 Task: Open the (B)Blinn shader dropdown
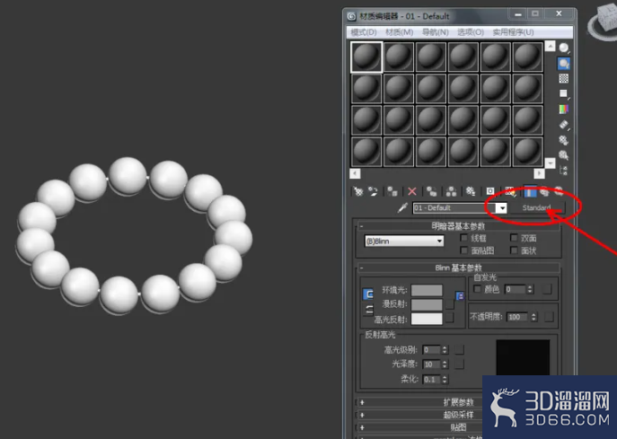tap(404, 241)
